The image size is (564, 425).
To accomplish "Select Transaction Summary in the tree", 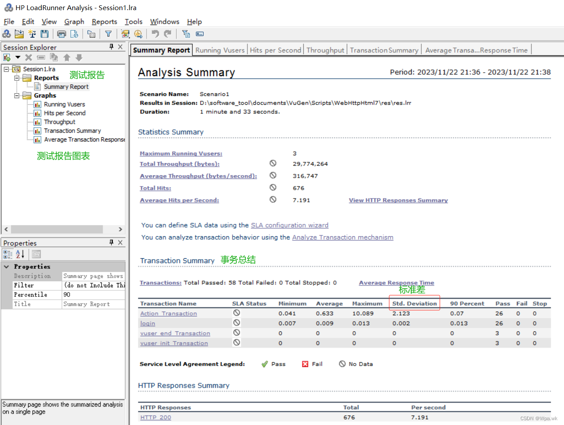I will click(72, 131).
